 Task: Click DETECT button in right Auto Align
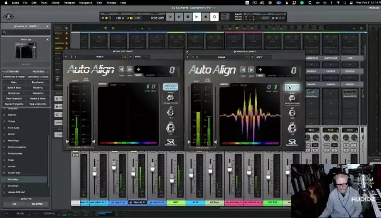point(292,87)
